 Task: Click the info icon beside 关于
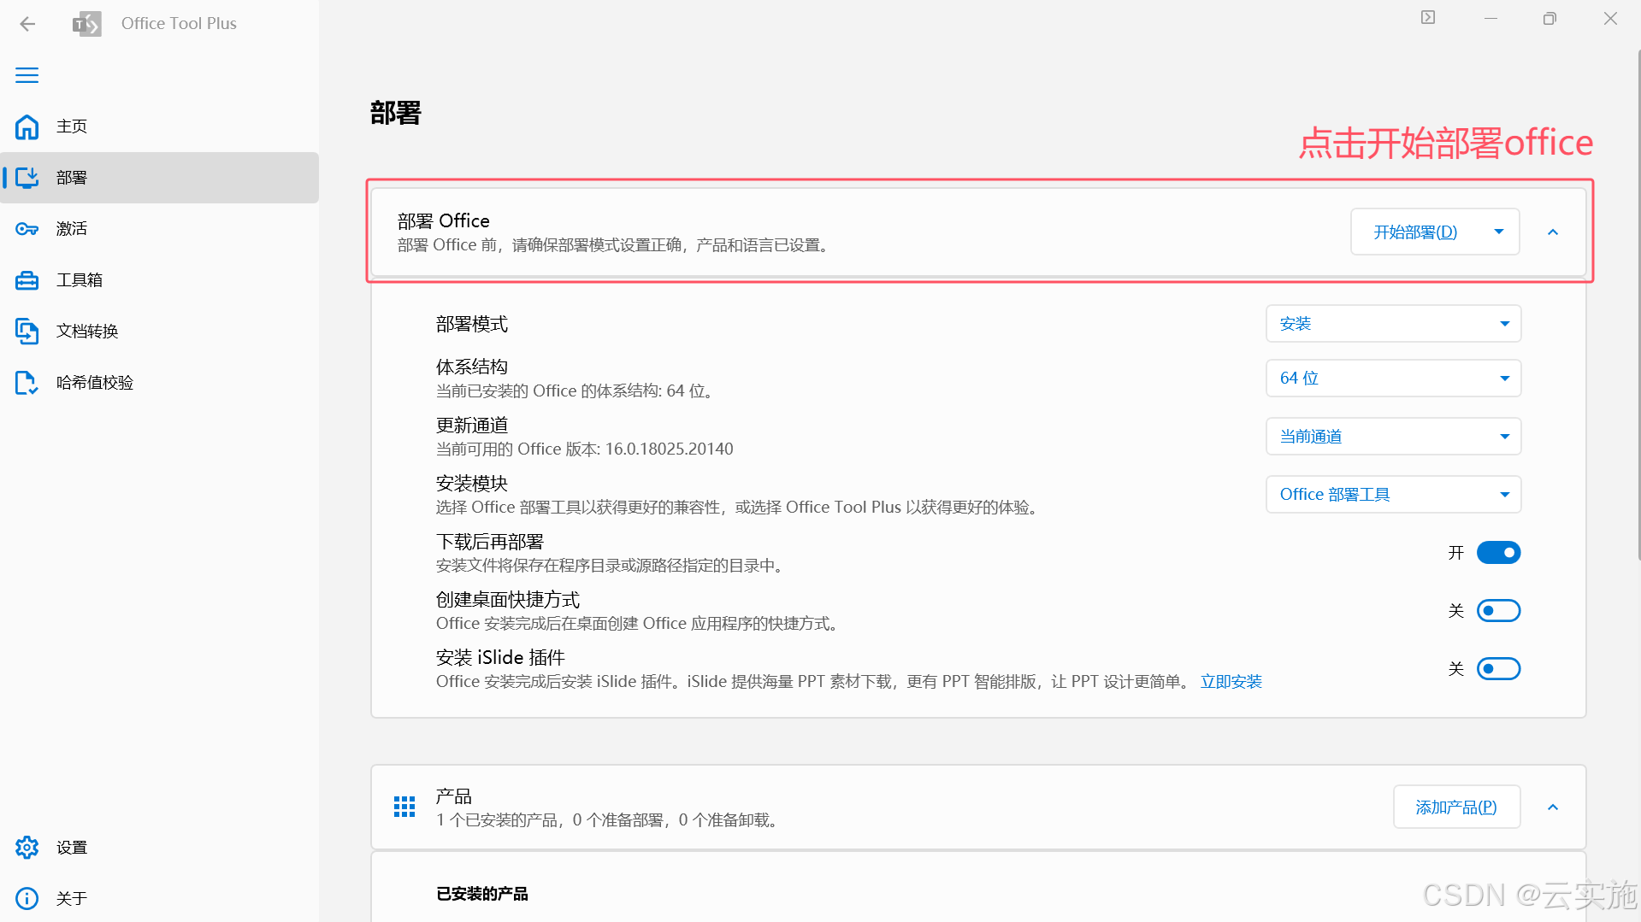coord(27,899)
